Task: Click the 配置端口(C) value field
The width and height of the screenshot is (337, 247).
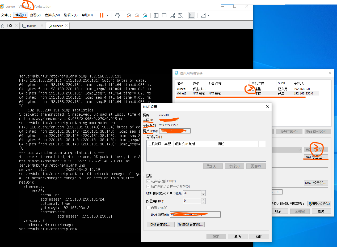Action: point(192,201)
